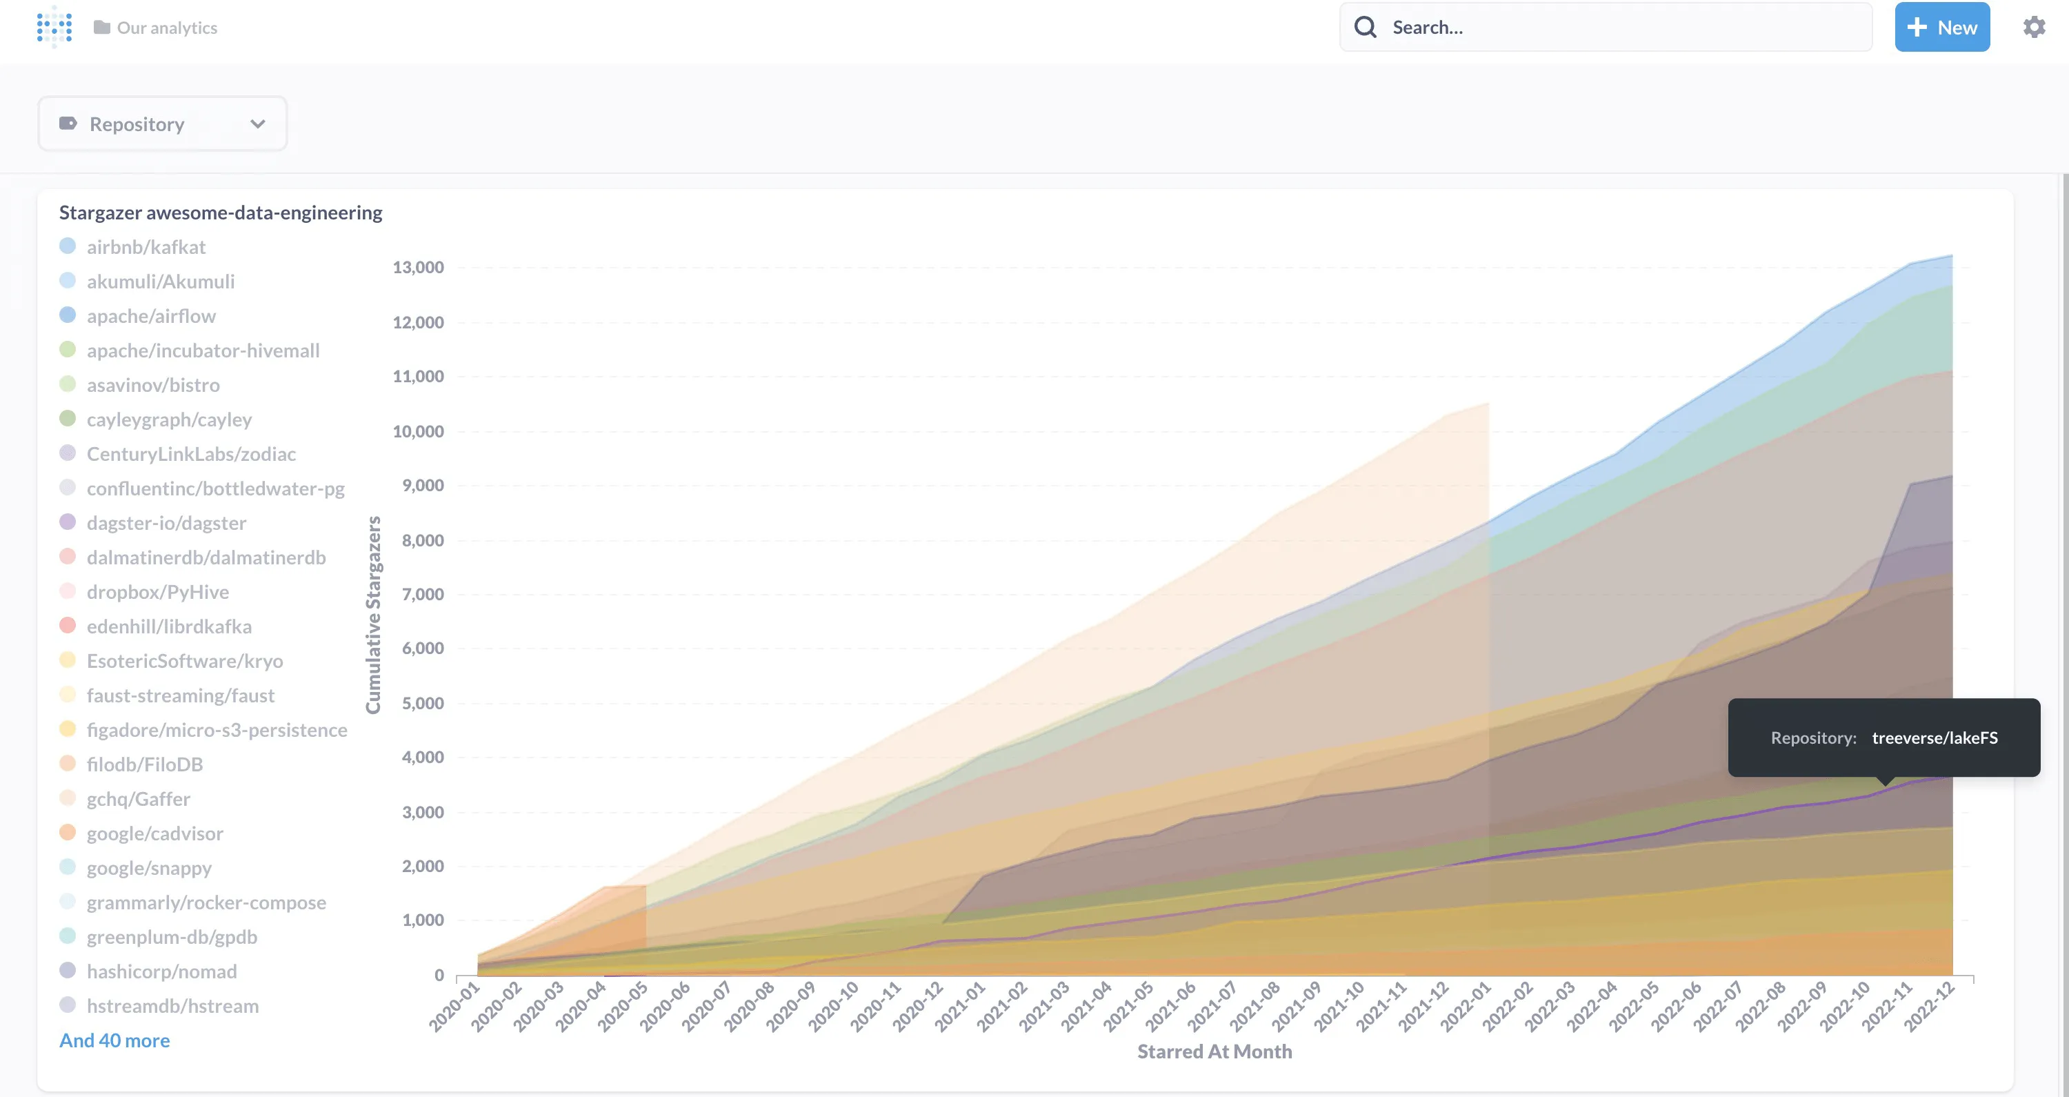2069x1097 pixels.
Task: Toggle the dagster-io/dagster series visibility
Action: coord(166,523)
